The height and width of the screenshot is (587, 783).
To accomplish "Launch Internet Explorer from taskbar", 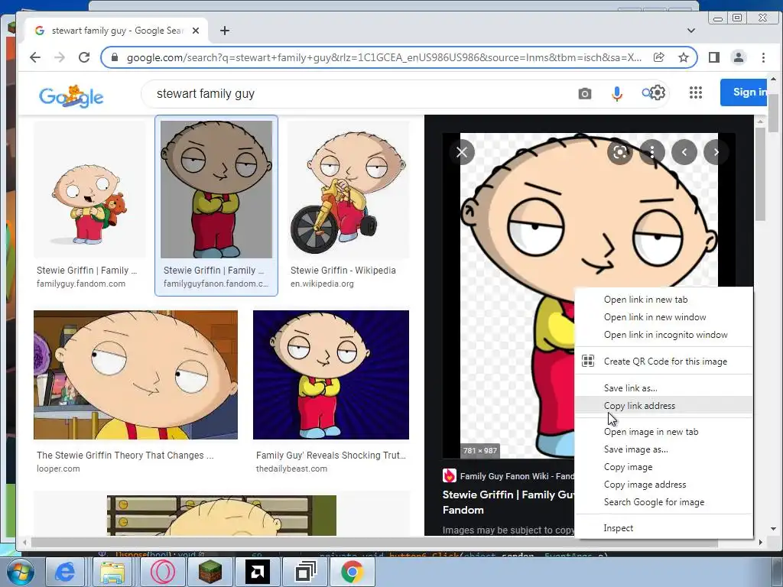I will pyautogui.click(x=64, y=572).
